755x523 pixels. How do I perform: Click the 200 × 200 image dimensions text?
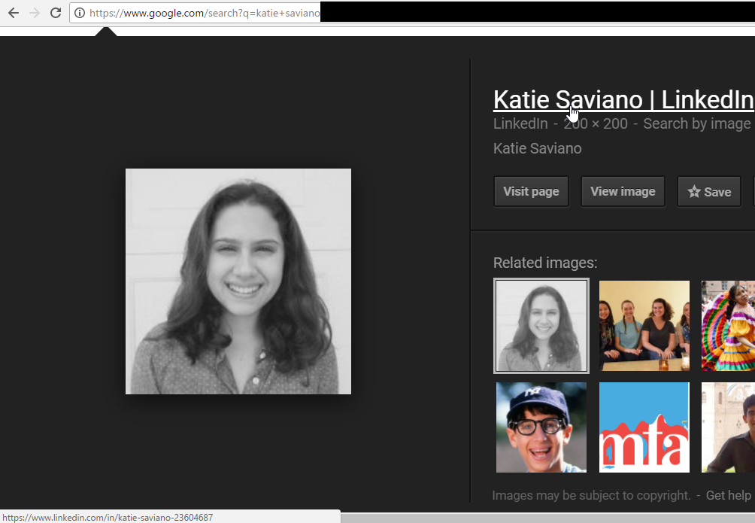click(x=596, y=123)
